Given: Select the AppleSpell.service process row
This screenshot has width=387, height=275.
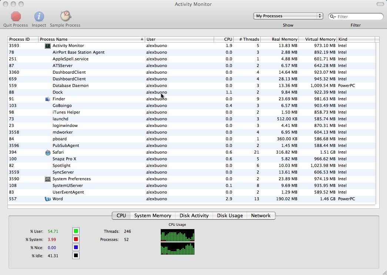Looking at the screenshot, I should coord(191,59).
